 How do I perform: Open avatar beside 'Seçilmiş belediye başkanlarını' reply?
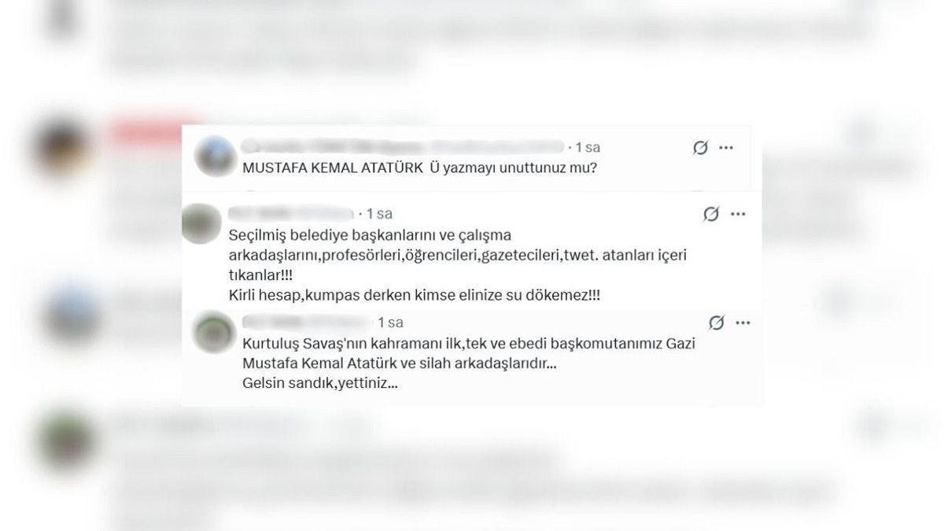click(x=201, y=223)
